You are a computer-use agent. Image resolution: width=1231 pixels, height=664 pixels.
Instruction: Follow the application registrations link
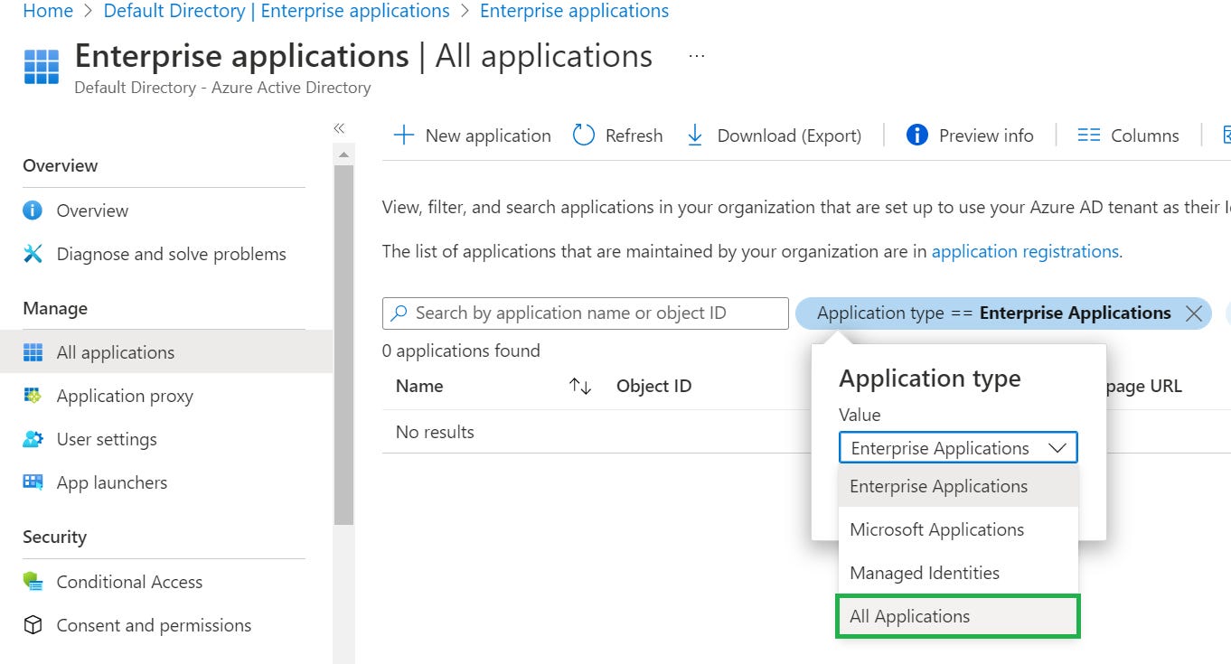coord(1025,251)
